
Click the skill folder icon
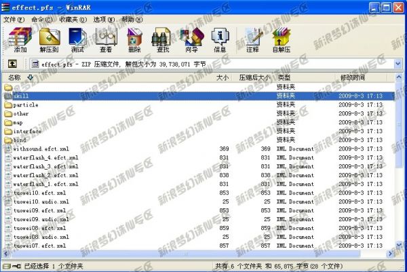tap(8, 96)
